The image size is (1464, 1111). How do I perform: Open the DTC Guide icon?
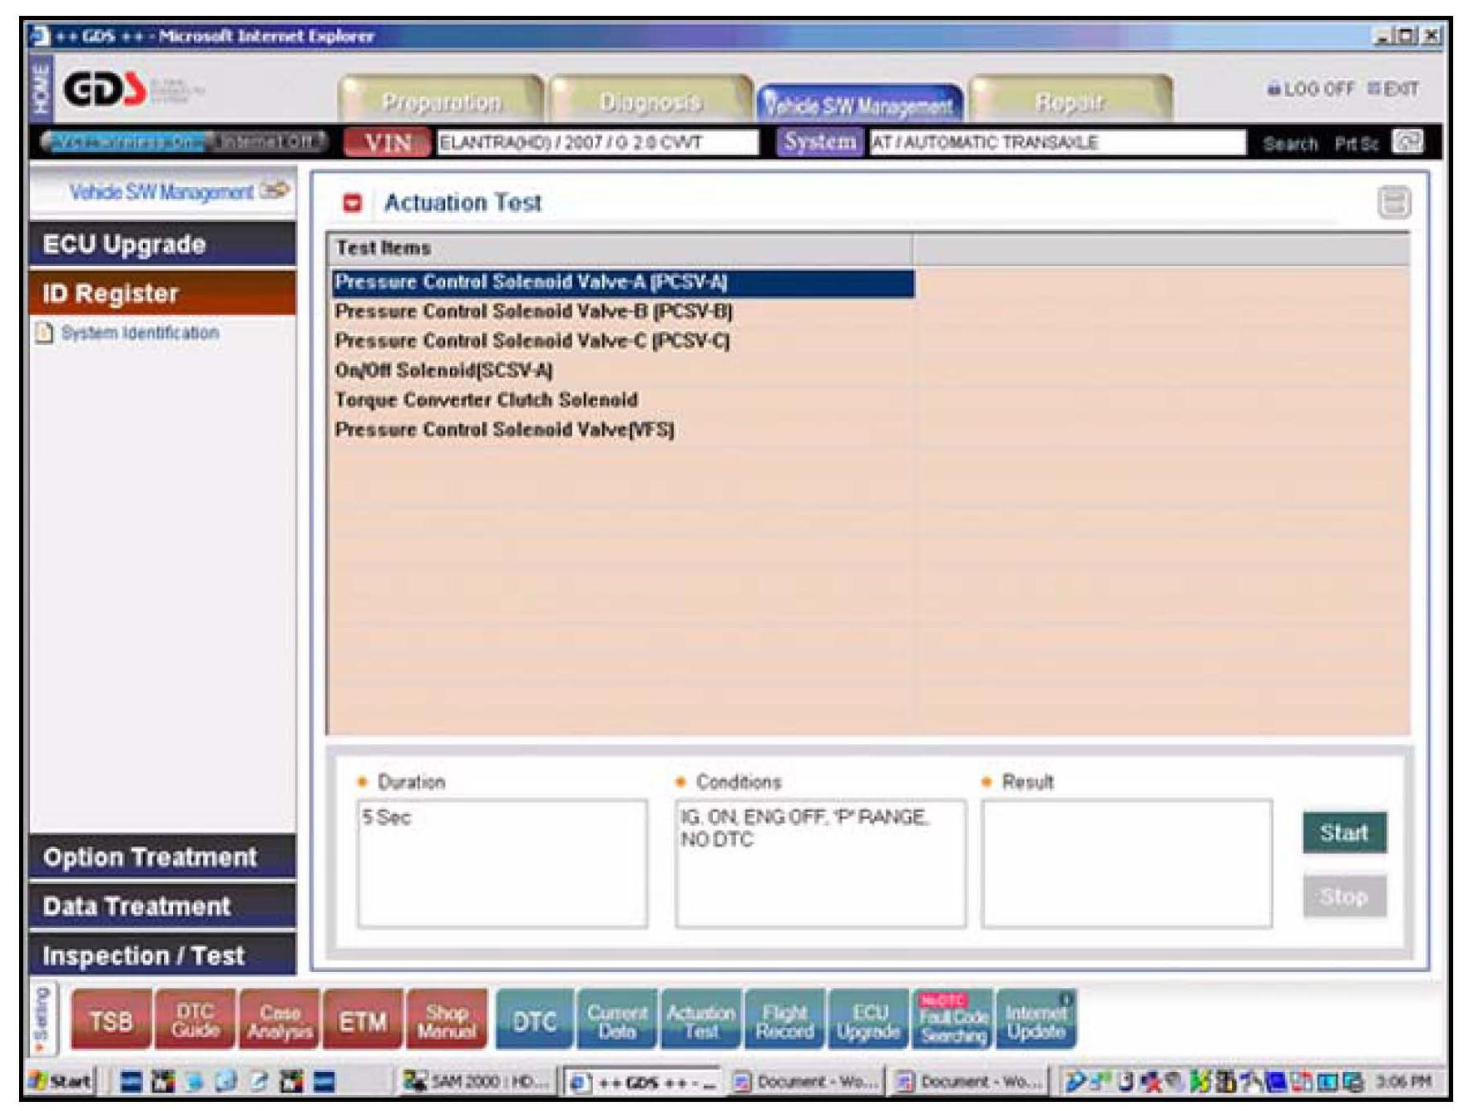coord(195,1020)
